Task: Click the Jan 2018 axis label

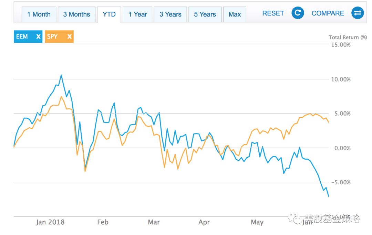Action: 50,222
